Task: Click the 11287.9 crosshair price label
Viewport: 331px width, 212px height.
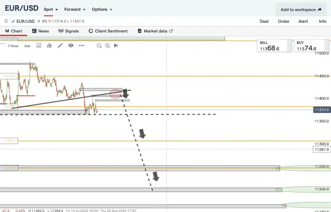Action: click(321, 149)
